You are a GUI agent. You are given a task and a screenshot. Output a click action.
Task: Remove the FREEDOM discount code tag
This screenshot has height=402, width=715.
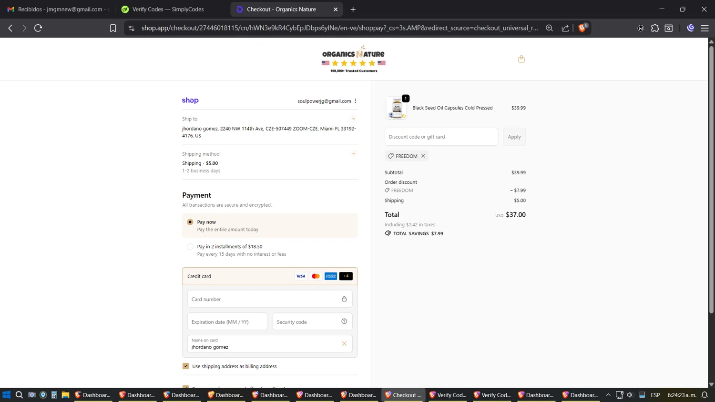423,156
